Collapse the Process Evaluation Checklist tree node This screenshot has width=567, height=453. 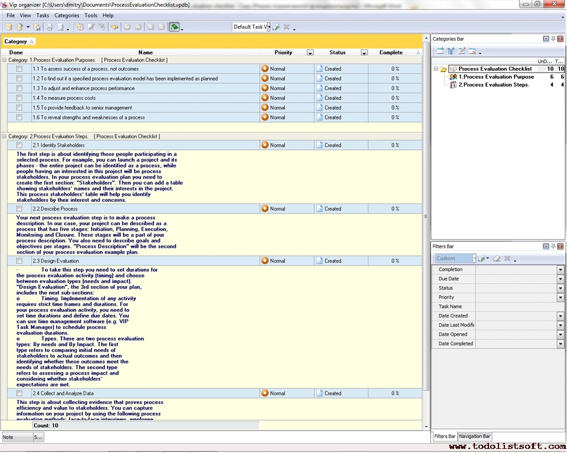pos(436,69)
